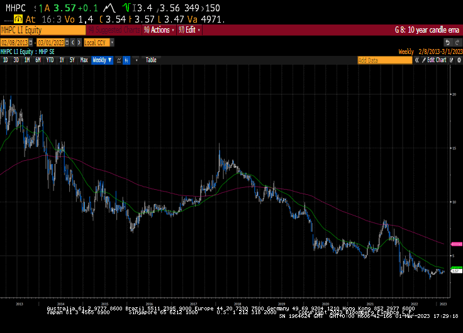Screen dimensions: 463x333
Task: Click the end date field 03/01/2023
Action: [x=51, y=43]
